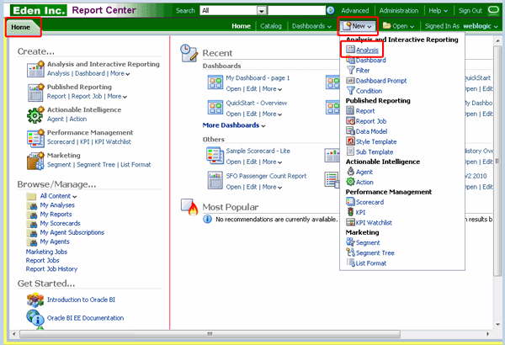Click the Action gear icon in New menu
The height and width of the screenshot is (345, 505).
[350, 182]
